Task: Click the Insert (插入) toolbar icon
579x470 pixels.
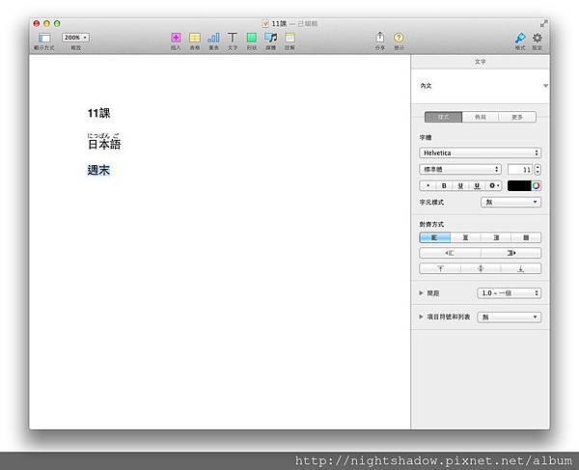Action: [176, 38]
